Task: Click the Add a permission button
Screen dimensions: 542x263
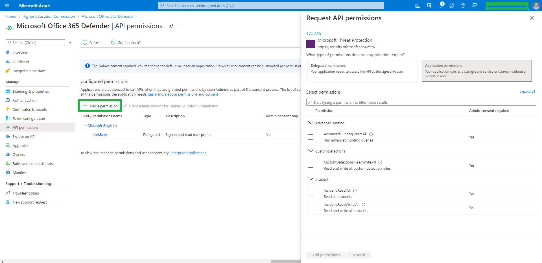Action: 100,106
